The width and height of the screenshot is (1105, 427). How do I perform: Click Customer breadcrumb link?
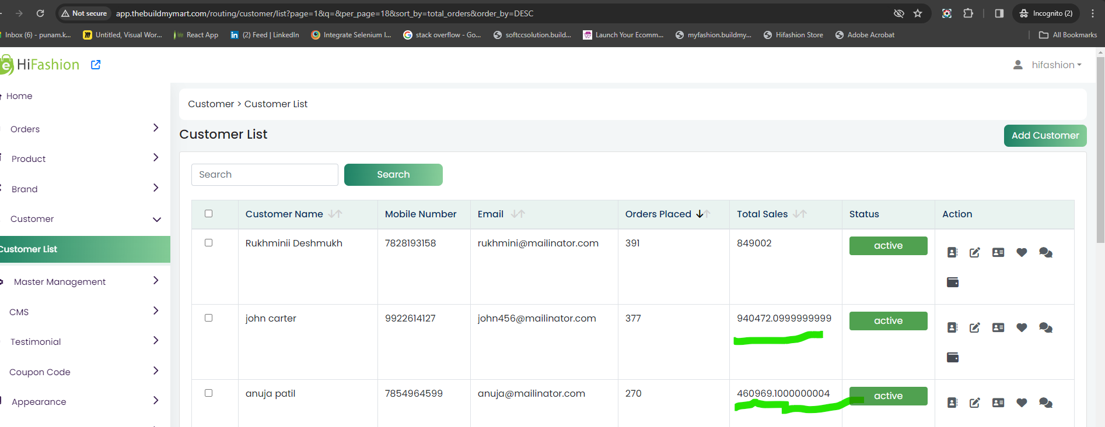click(x=211, y=104)
